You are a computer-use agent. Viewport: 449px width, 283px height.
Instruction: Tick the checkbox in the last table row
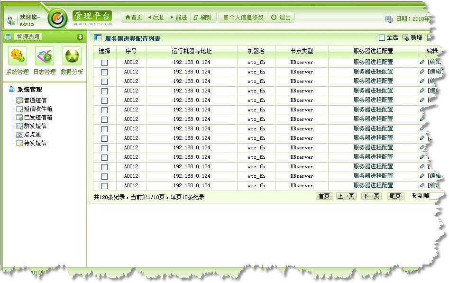[104, 186]
